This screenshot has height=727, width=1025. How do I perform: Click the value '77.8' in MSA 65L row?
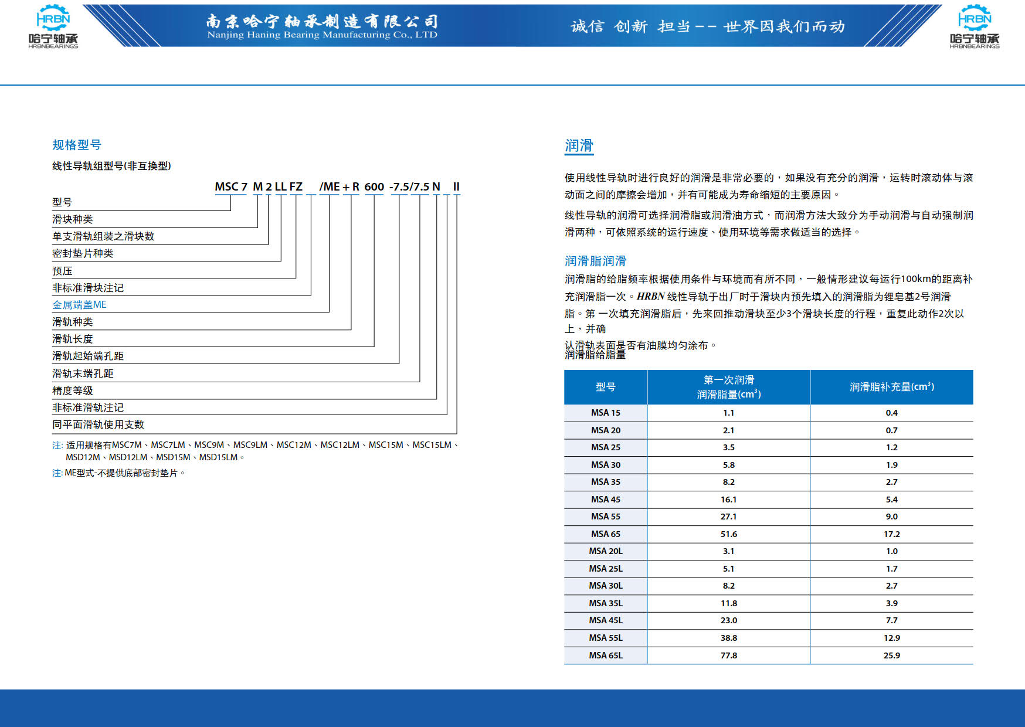coord(729,655)
